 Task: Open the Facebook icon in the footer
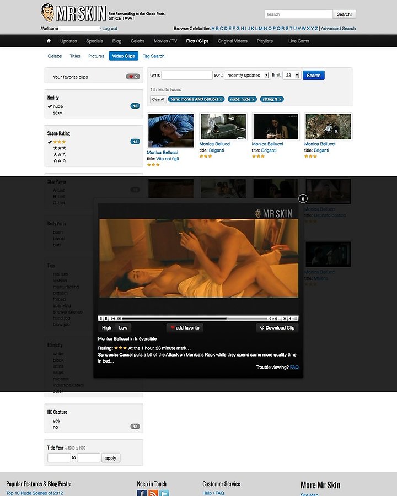point(142,493)
